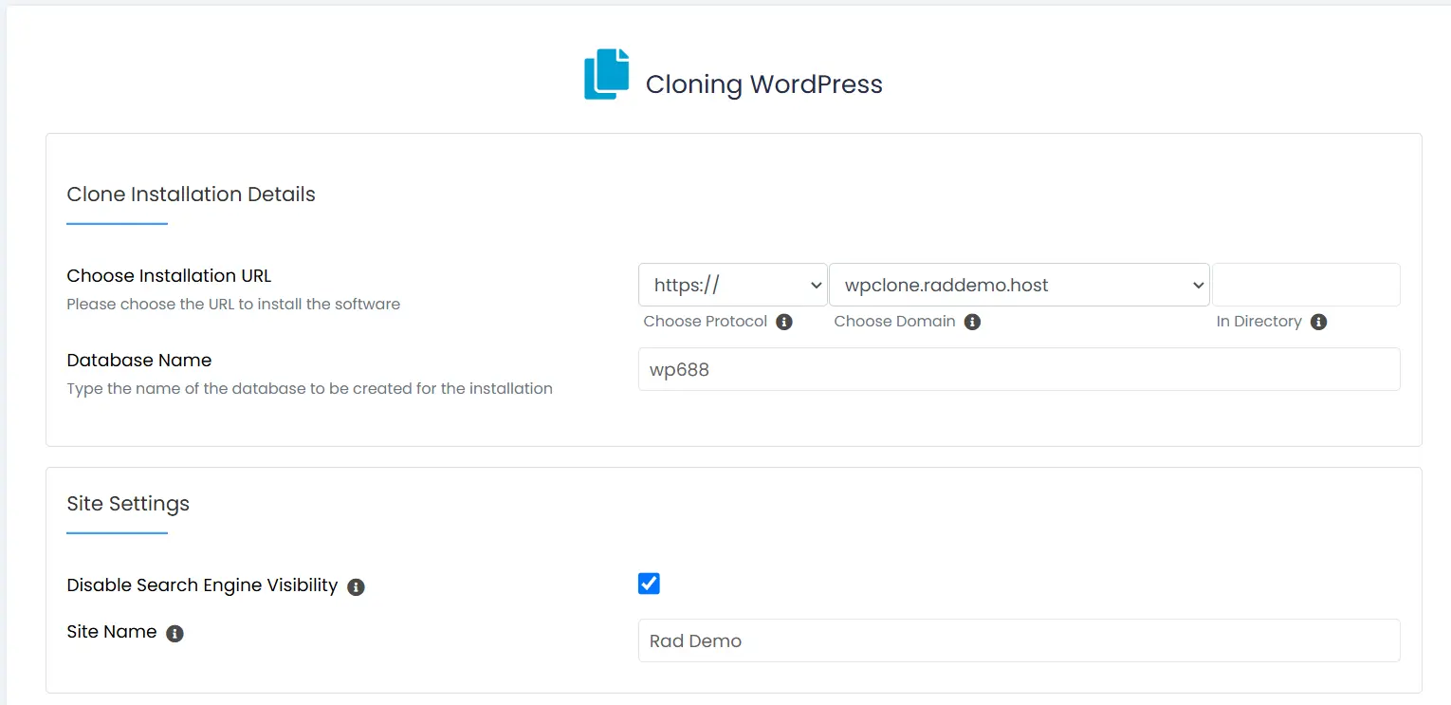The image size is (1451, 705).
Task: Expand the domain dropdown for wpclone.raddemo.host
Action: [x=1019, y=285]
